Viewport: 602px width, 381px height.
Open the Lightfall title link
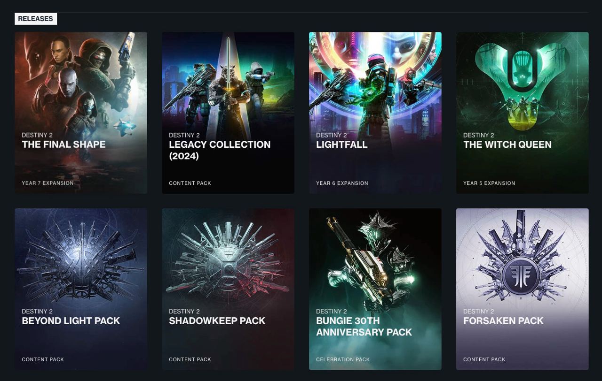tap(341, 145)
